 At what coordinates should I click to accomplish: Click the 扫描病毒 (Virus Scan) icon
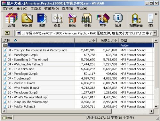pos(136,20)
